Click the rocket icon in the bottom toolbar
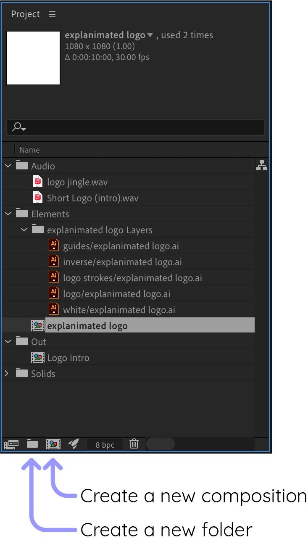 click(74, 444)
